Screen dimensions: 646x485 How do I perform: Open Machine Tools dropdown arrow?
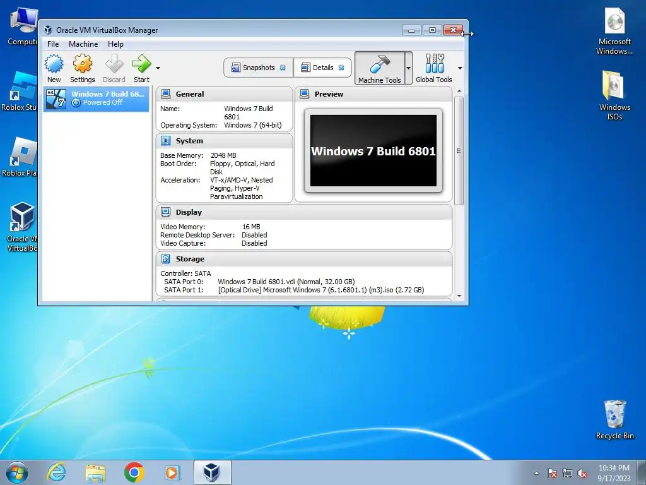(408, 68)
